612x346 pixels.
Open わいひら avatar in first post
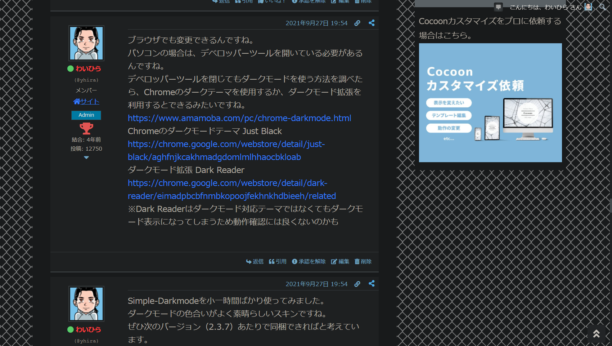(86, 43)
